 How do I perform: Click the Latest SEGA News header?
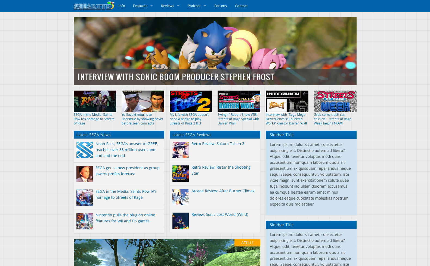[119, 135]
